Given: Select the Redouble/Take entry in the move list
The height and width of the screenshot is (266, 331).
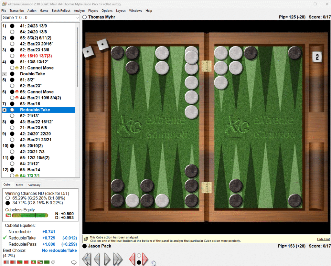Looking at the screenshot, I should (38, 110).
